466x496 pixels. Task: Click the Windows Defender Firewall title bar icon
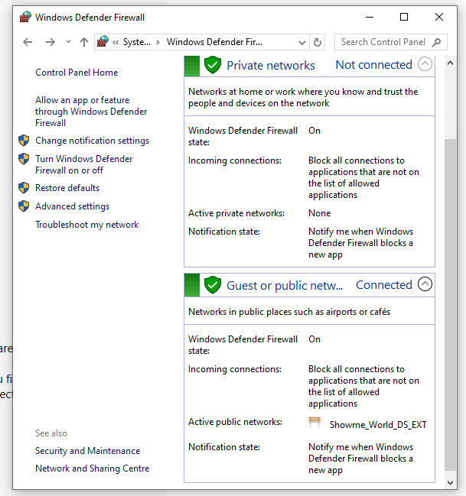(26, 17)
